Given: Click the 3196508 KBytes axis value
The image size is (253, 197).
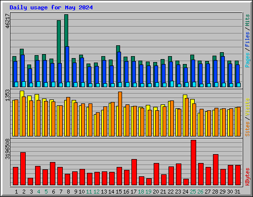Looking at the screenshot, I should [7, 149].
